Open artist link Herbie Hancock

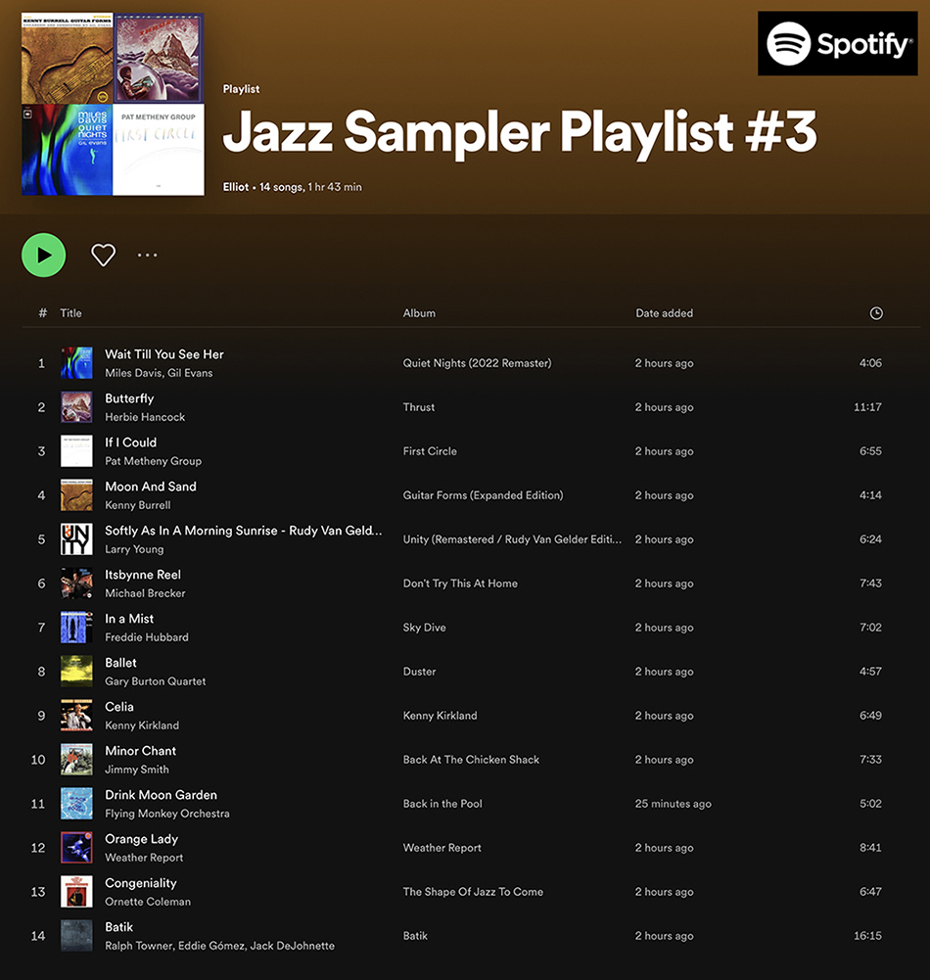145,417
